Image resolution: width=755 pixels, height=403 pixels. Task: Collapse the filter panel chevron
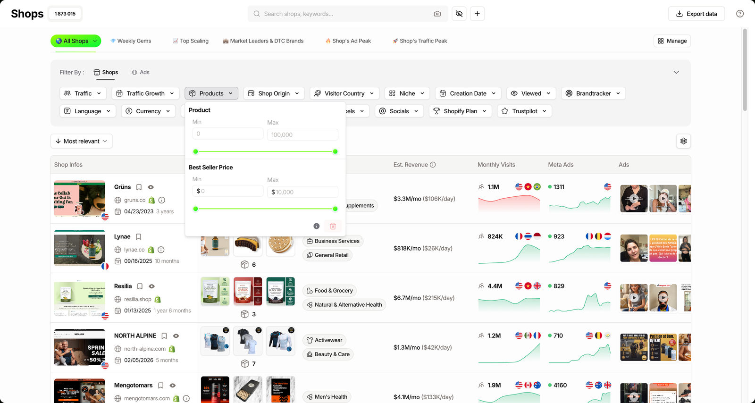(676, 72)
